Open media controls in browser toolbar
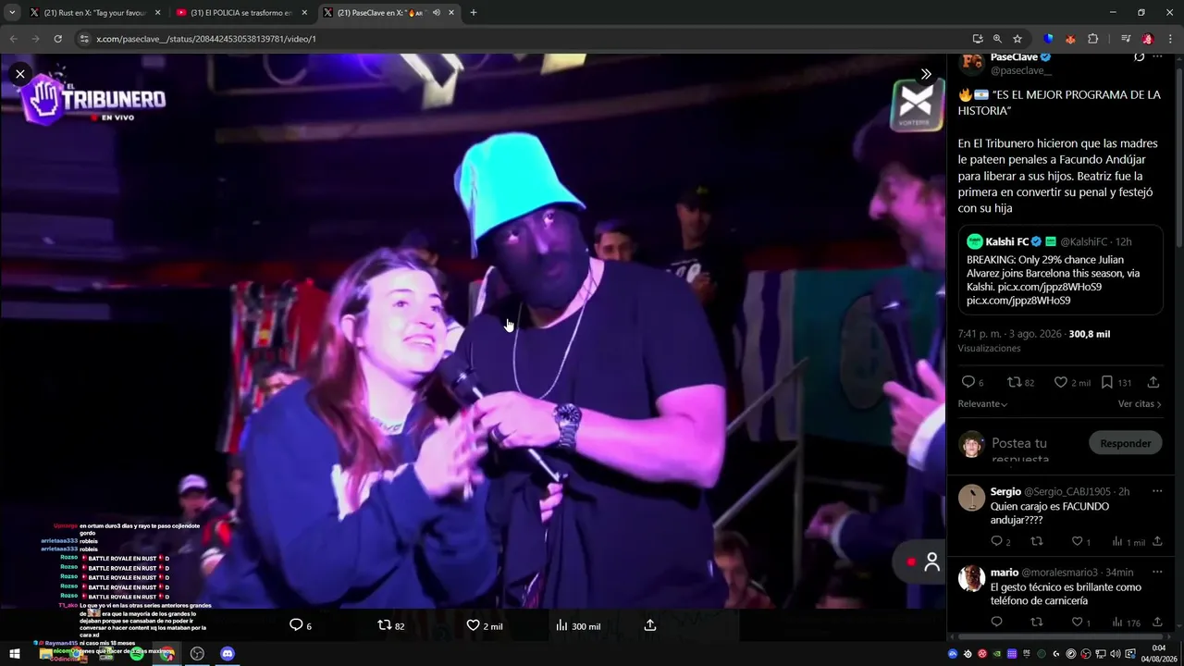The width and height of the screenshot is (1184, 666). [1126, 39]
